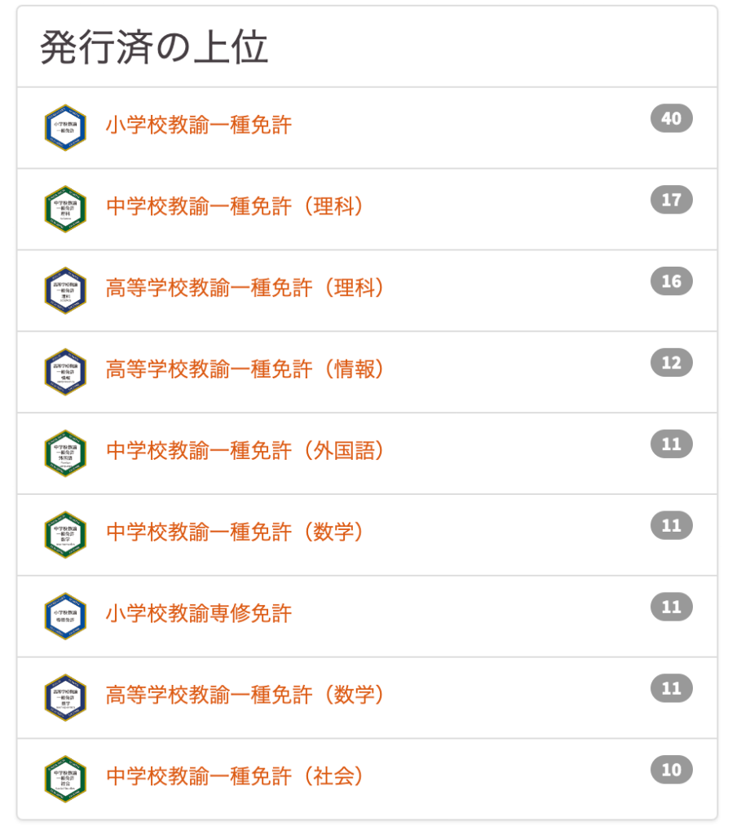
Task: Open the 中学校教諭一種免許（外国語）link
Action: click(x=245, y=451)
